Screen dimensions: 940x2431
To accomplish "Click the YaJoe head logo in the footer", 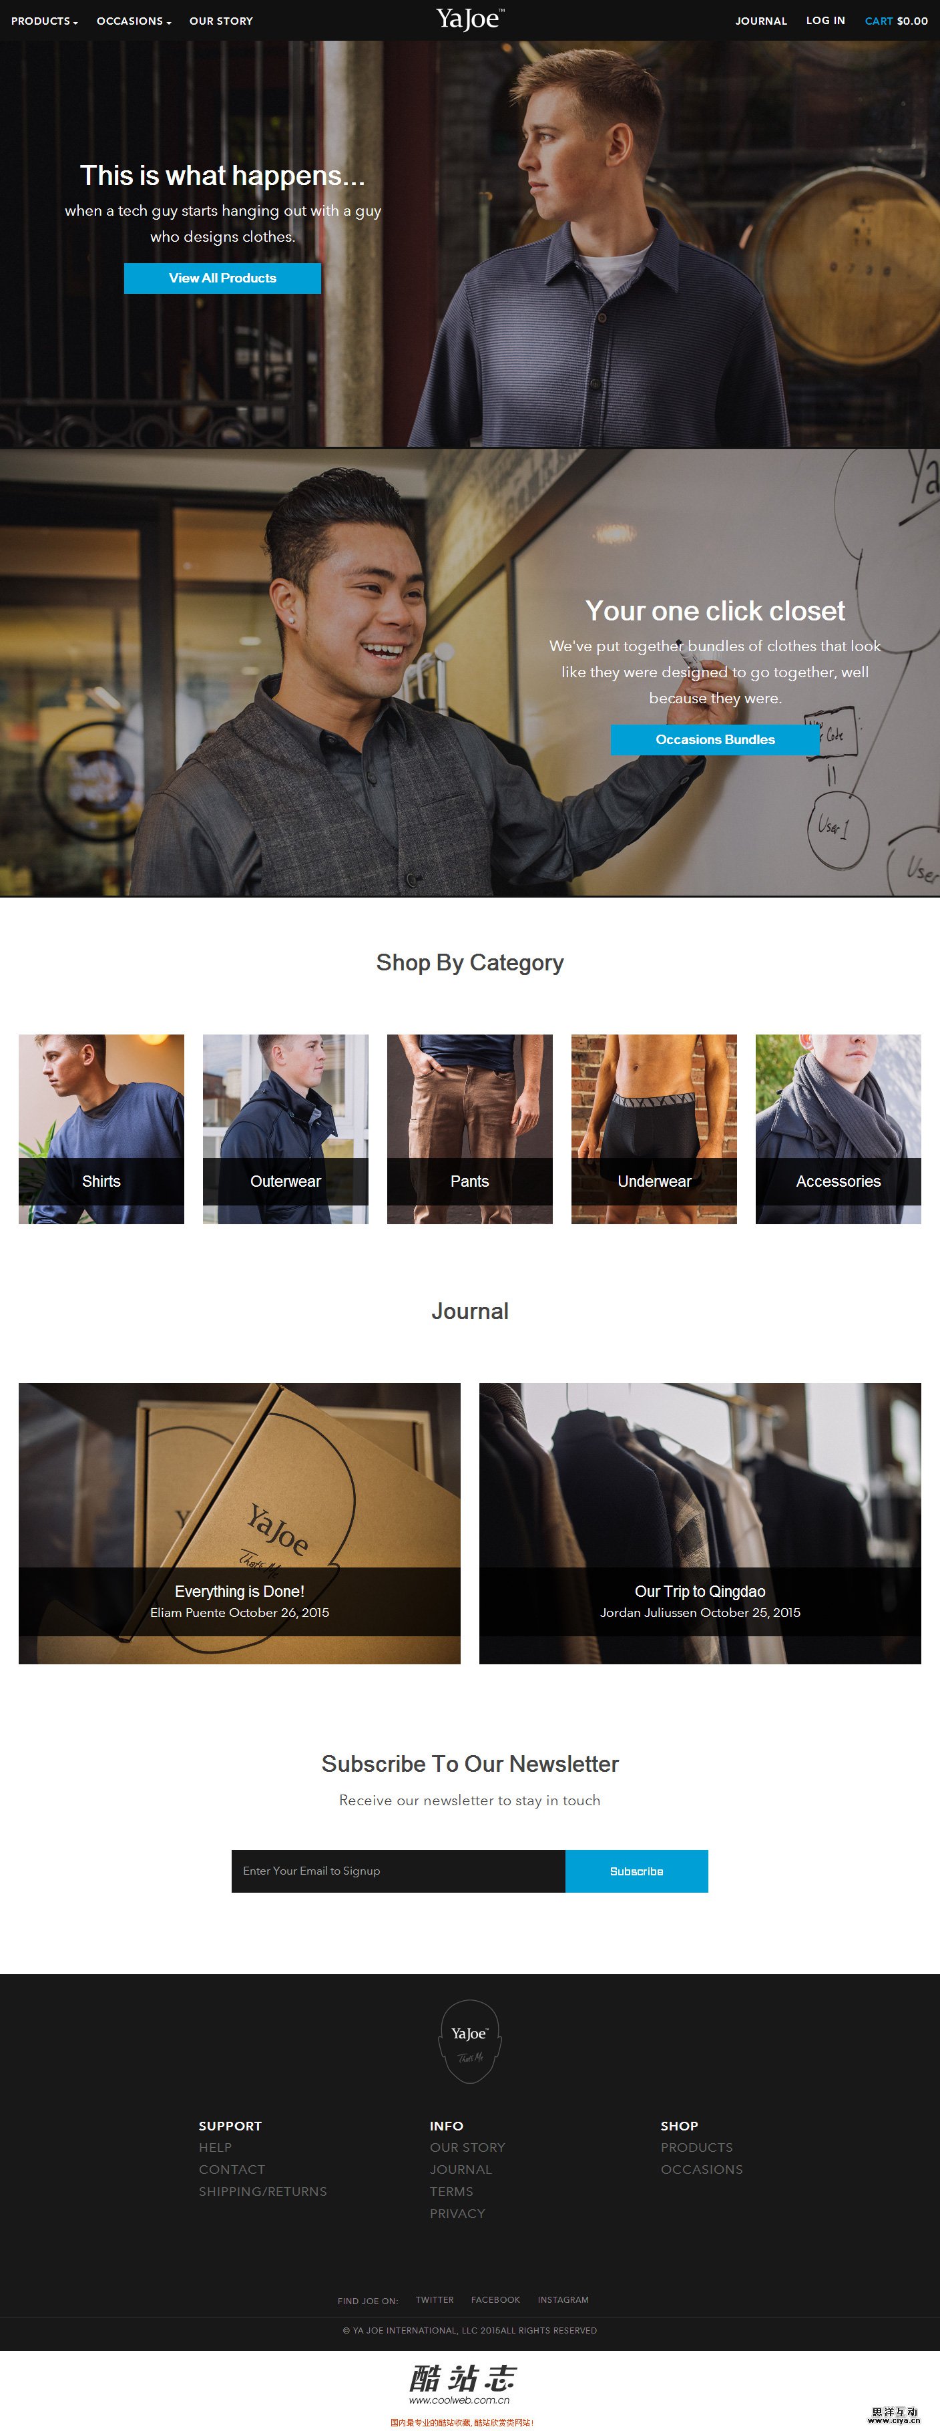I will click(469, 2041).
